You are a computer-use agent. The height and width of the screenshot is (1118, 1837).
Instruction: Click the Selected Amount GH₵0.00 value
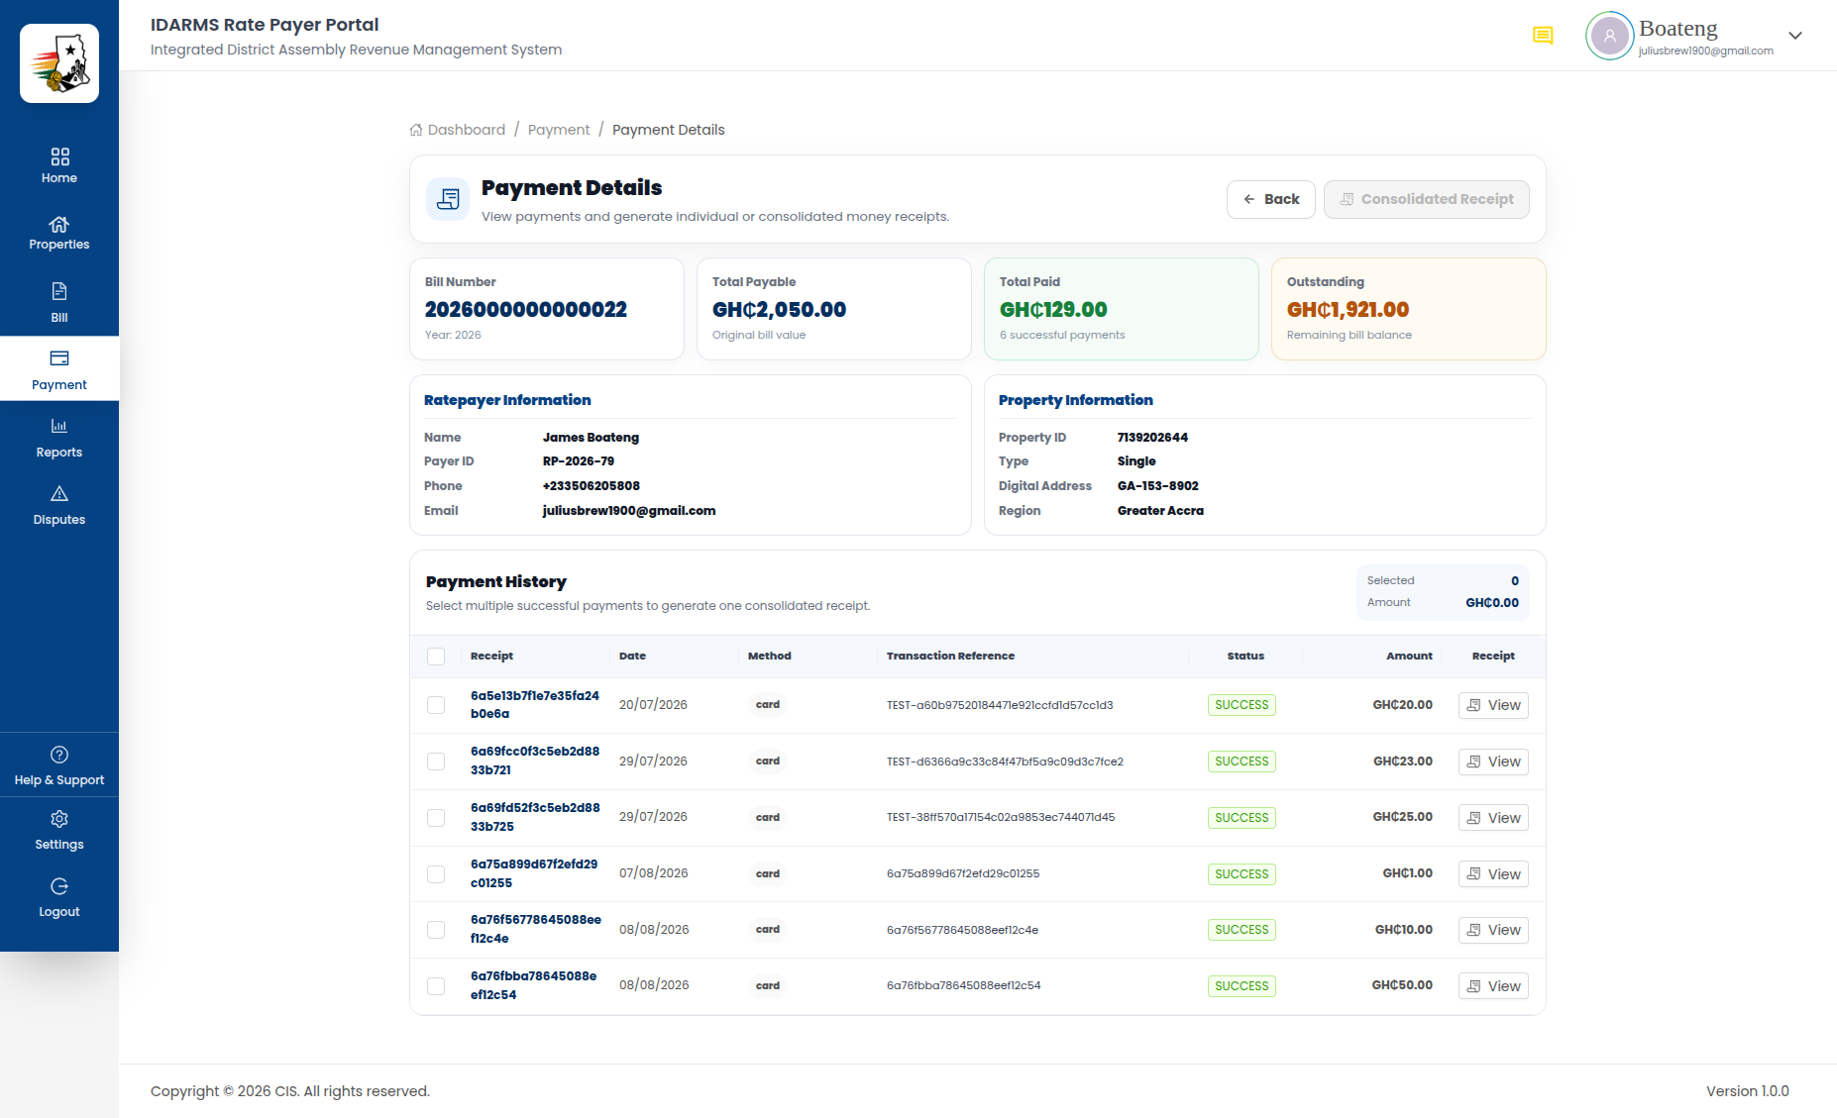click(x=1492, y=603)
